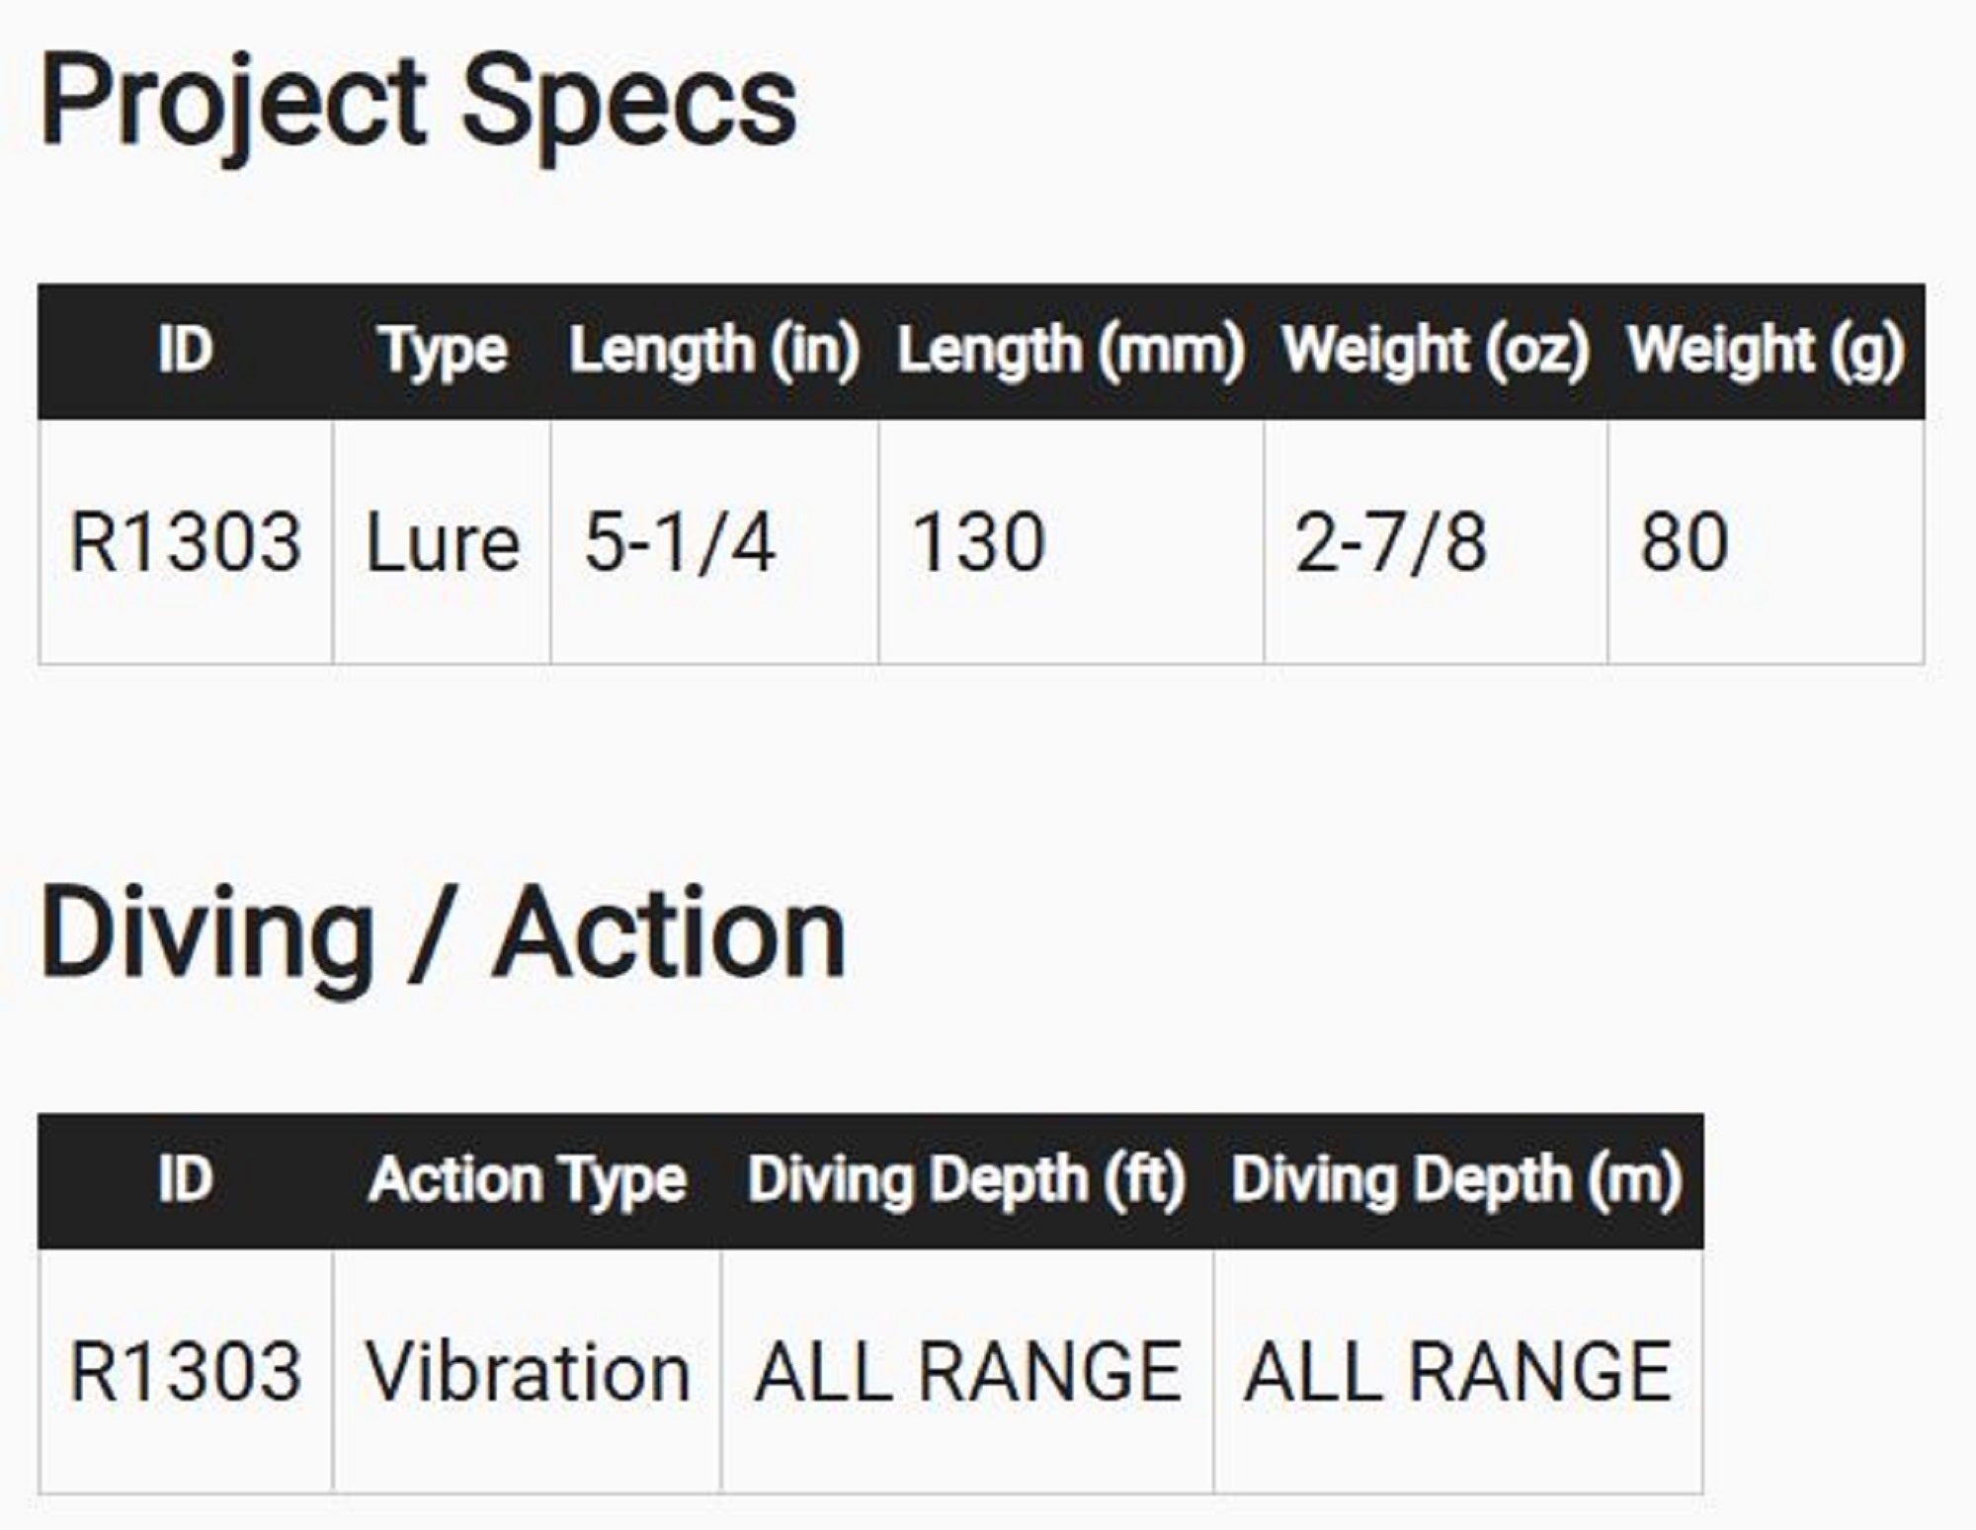The height and width of the screenshot is (1530, 1976).
Task: Select ALL RANGE under Diving Depth (ft)
Action: [x=967, y=1373]
